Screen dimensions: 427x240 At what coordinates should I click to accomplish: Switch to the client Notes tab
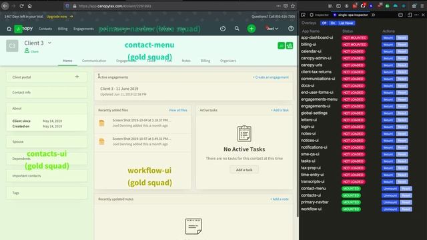click(x=186, y=61)
